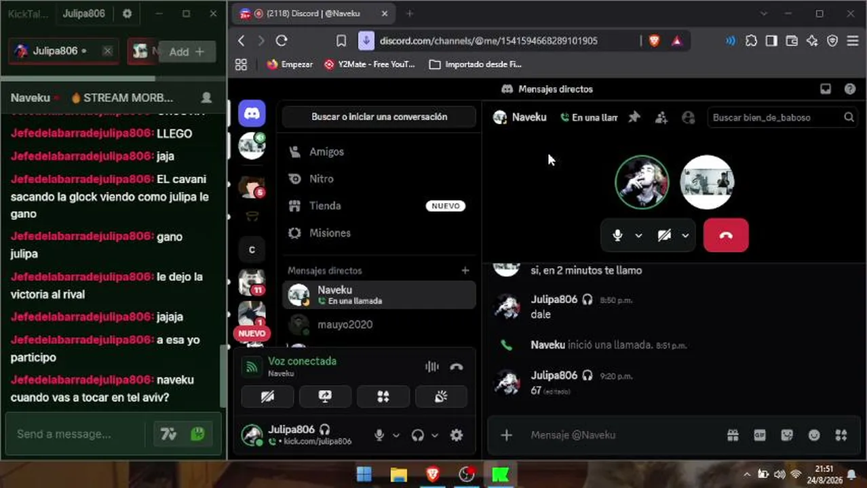Open mauyo2020 direct message
The image size is (867, 488).
pyautogui.click(x=379, y=325)
